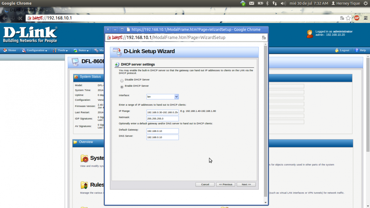370x208 pixels.
Task: Click the System gear folder icon
Action: tap(84, 158)
